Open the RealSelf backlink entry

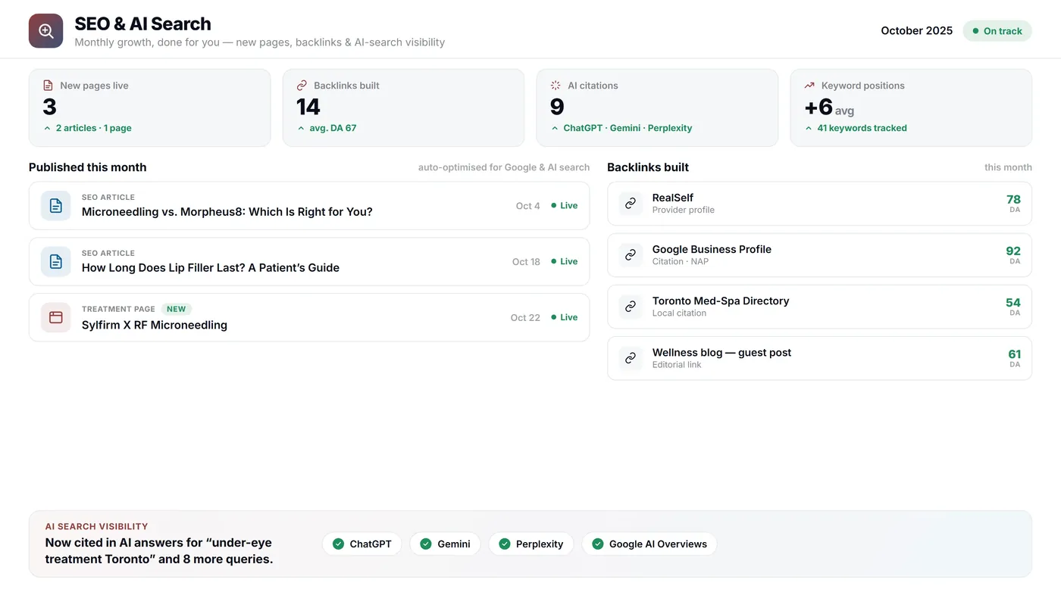pos(819,203)
